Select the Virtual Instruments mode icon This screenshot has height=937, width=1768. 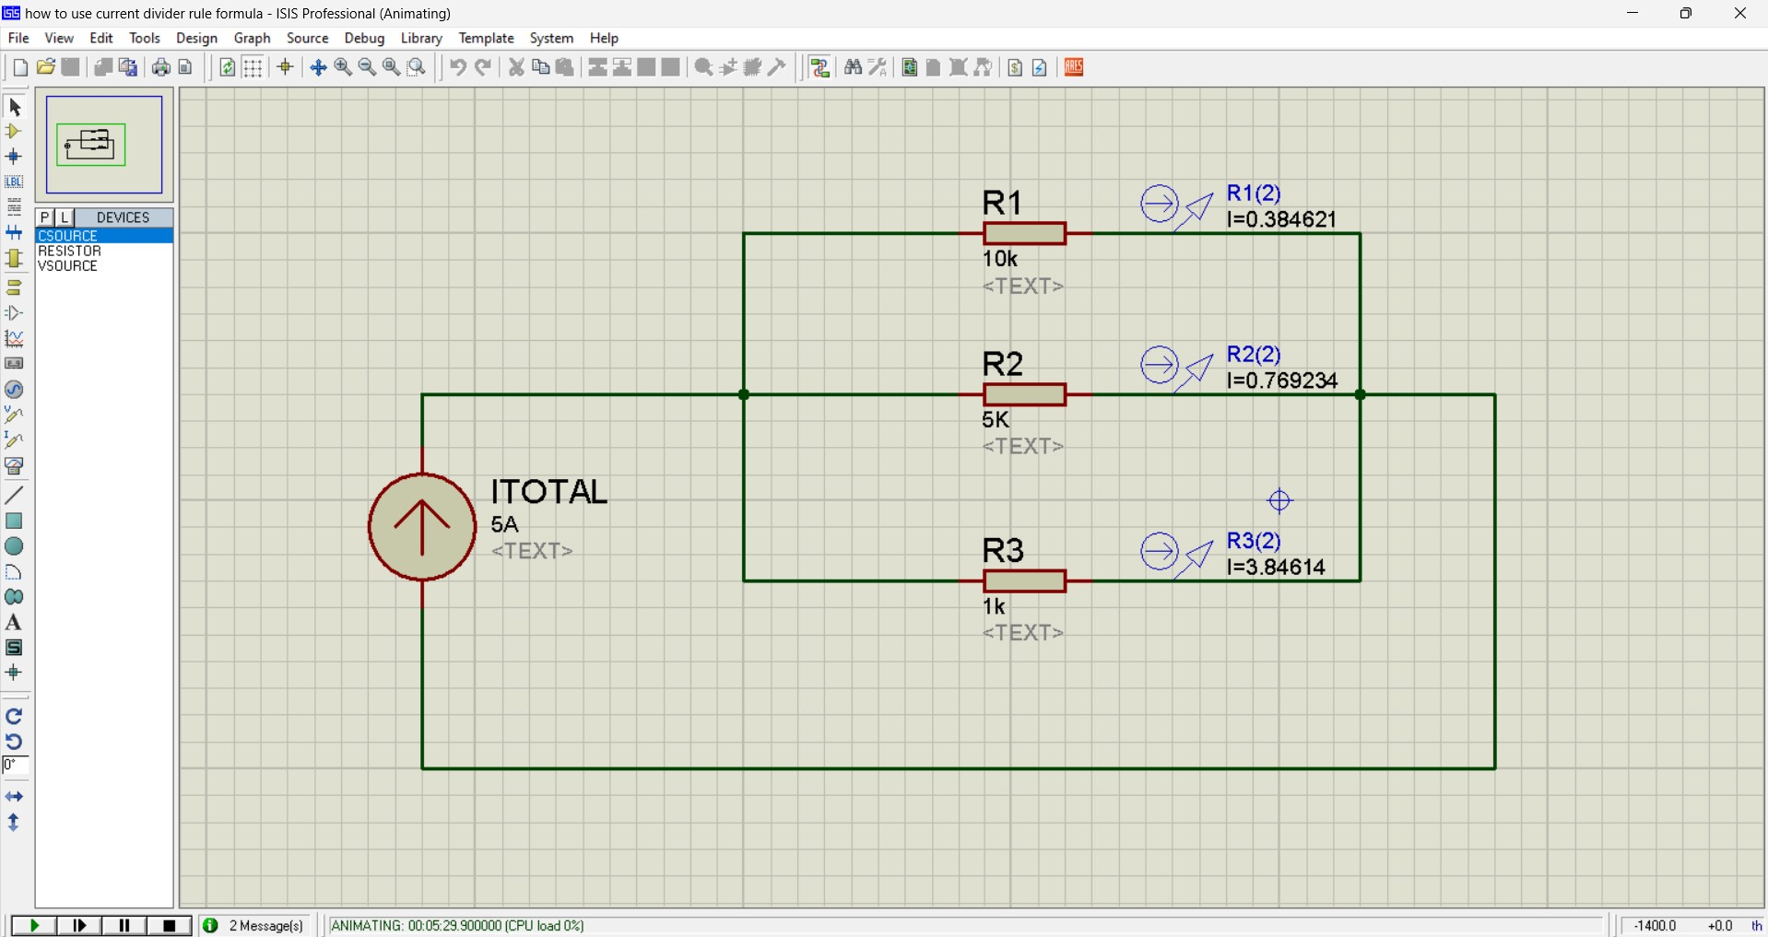[14, 465]
